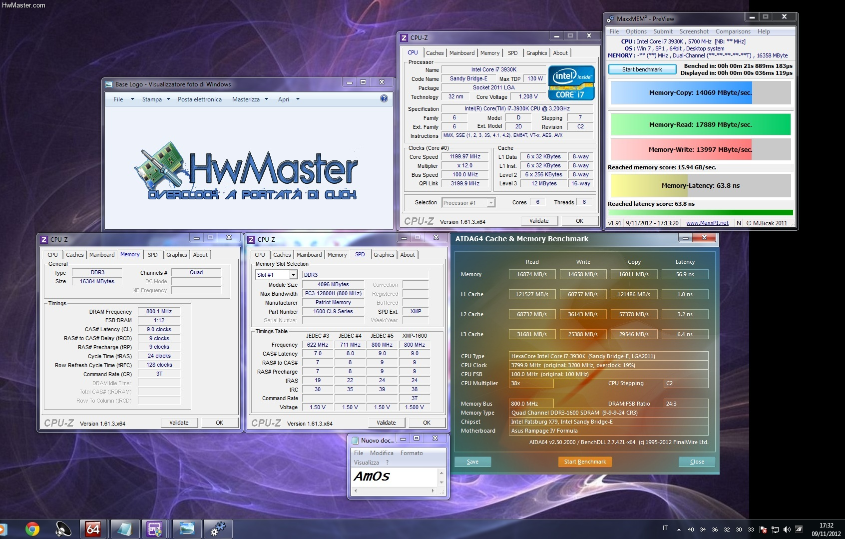Viewport: 845px width, 539px height.
Task: Click the orange Start Benchmark button in AIDA64
Action: coord(585,462)
